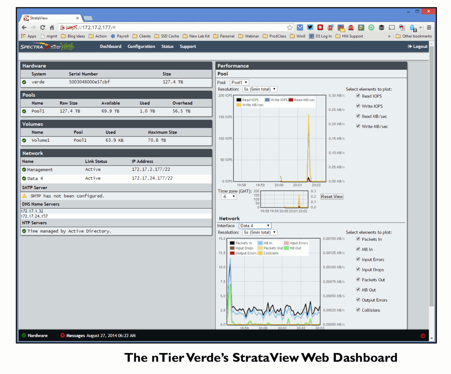Click the Write MB/sec yellow legend swatch

239,105
